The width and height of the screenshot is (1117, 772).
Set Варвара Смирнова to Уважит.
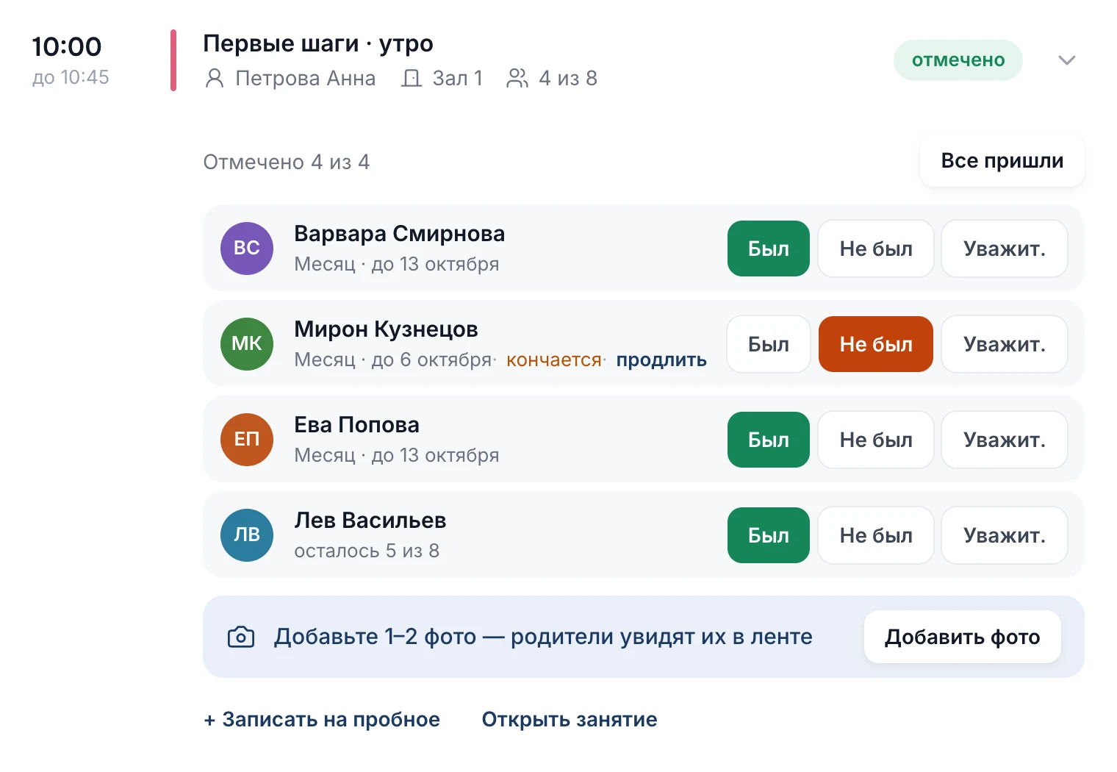click(1005, 249)
